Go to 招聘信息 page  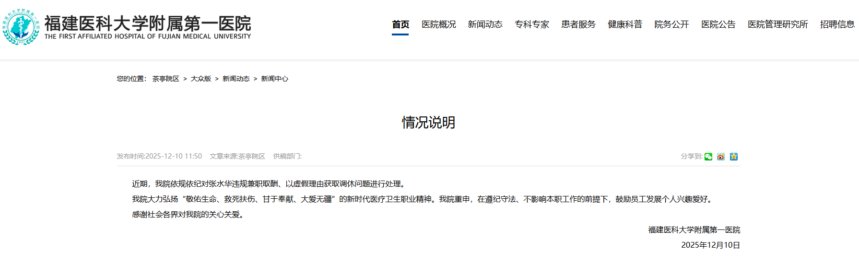[x=837, y=24]
